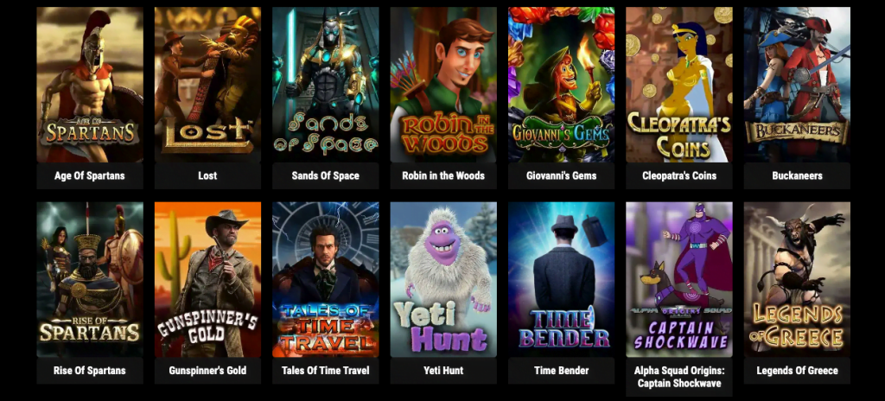Select the "Time Bender" caption text

tap(562, 371)
